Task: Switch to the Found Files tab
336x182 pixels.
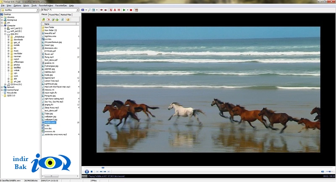Action: pos(54,15)
